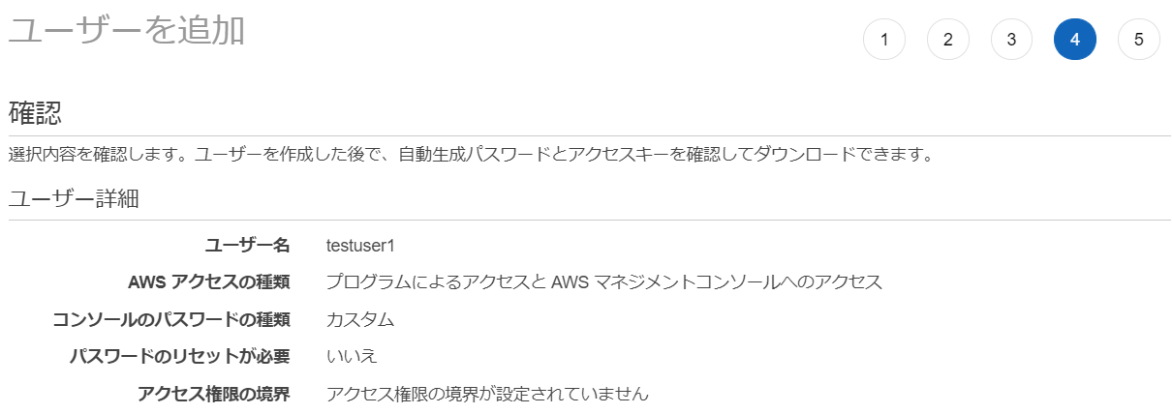Click the いいえ password reset value
Viewport: 1172px width, 414px height.
[x=352, y=356]
